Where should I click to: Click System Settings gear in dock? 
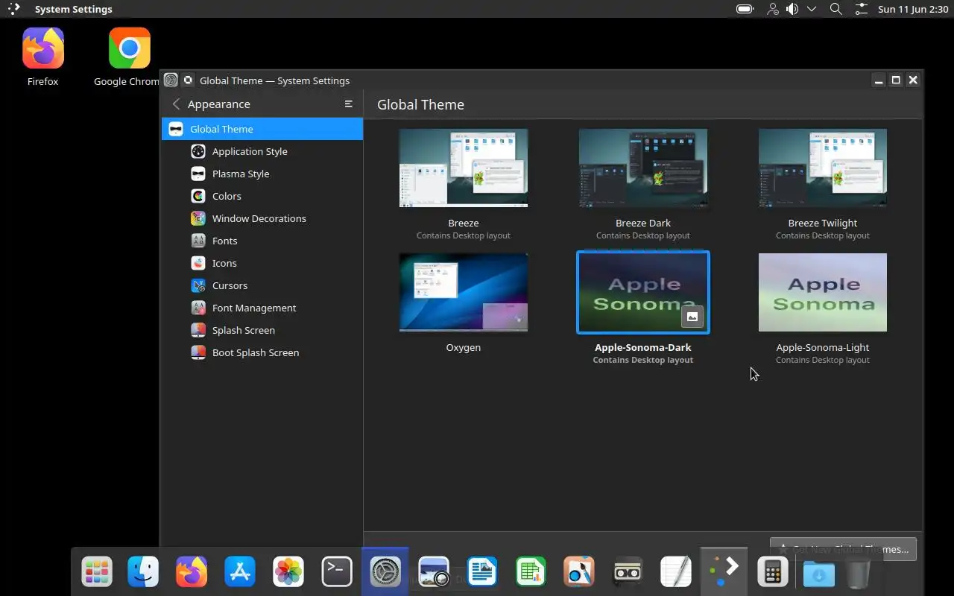click(385, 572)
